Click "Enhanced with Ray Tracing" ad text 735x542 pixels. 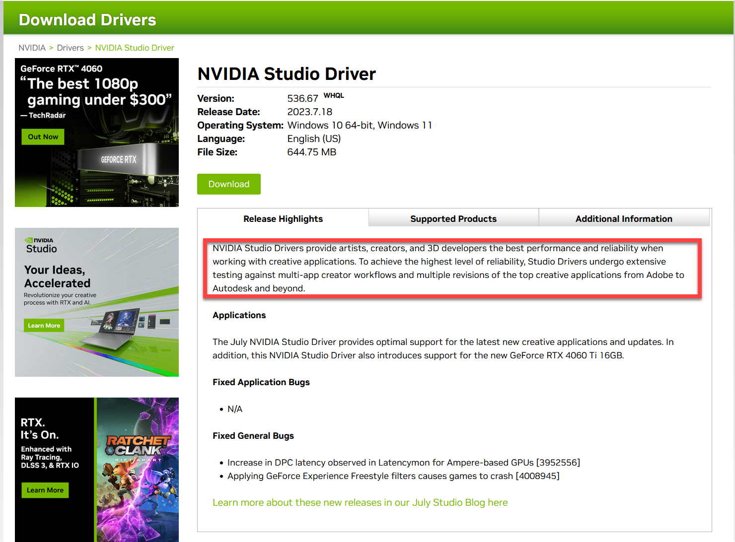coord(50,457)
